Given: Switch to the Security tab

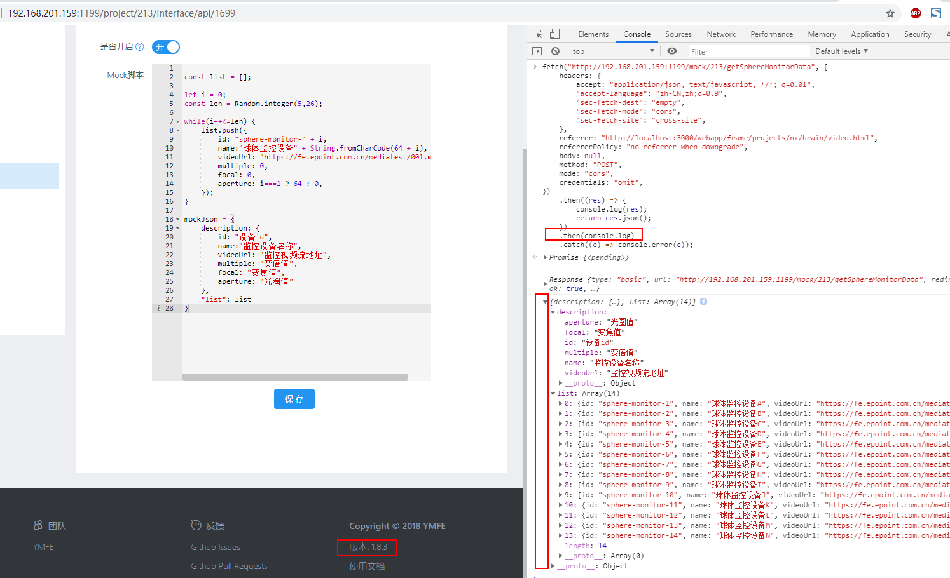Looking at the screenshot, I should pyautogui.click(x=918, y=34).
